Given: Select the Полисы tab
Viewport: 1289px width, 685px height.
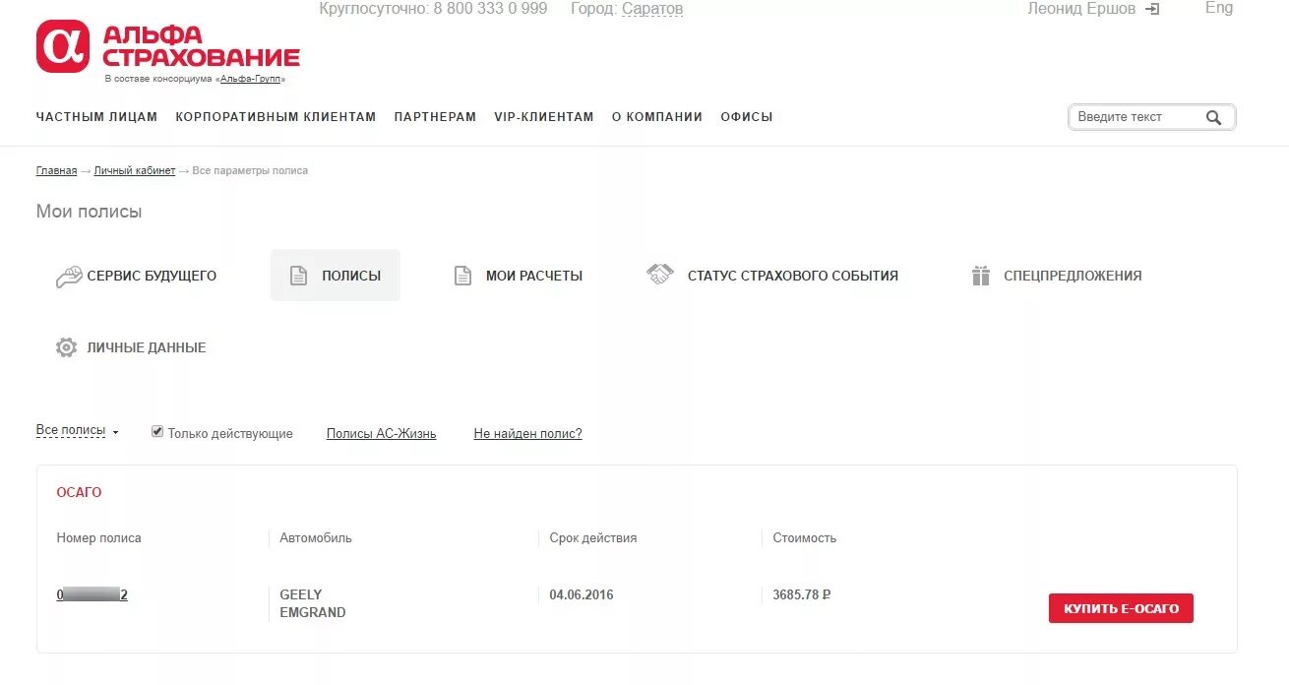Looking at the screenshot, I should [336, 276].
